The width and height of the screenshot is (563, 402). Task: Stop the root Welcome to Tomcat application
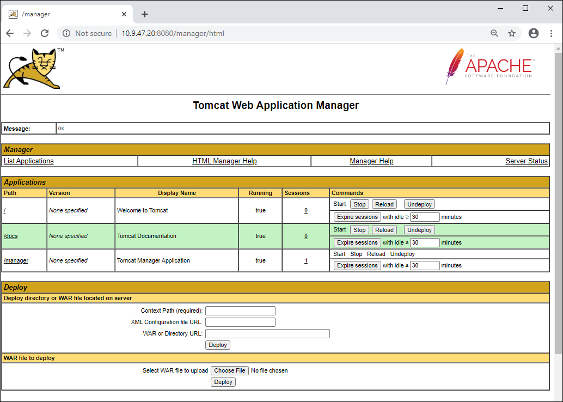359,204
